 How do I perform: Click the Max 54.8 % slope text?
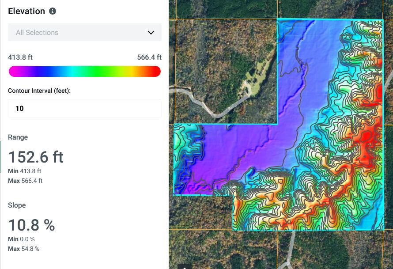tap(24, 249)
